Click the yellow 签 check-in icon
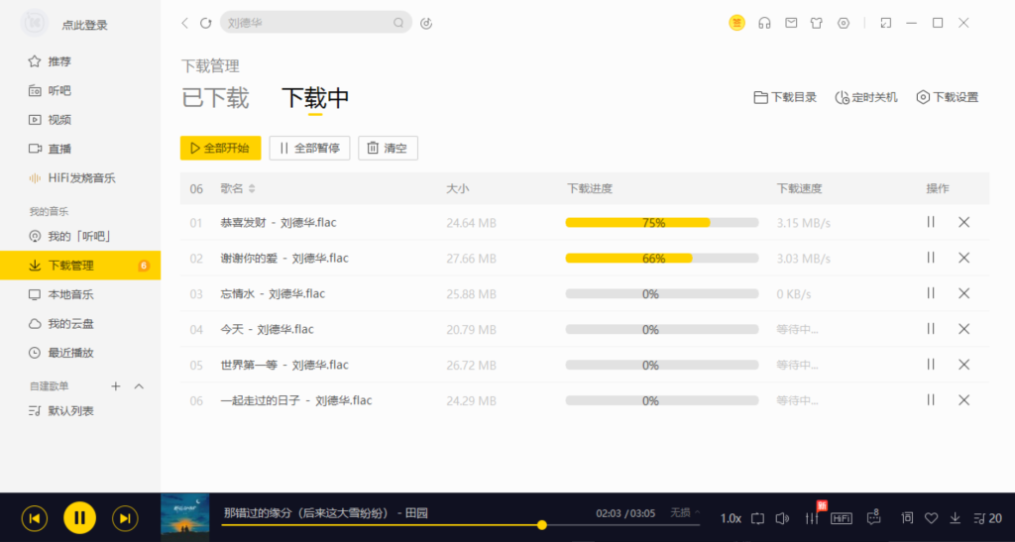Image resolution: width=1015 pixels, height=542 pixels. click(x=736, y=23)
